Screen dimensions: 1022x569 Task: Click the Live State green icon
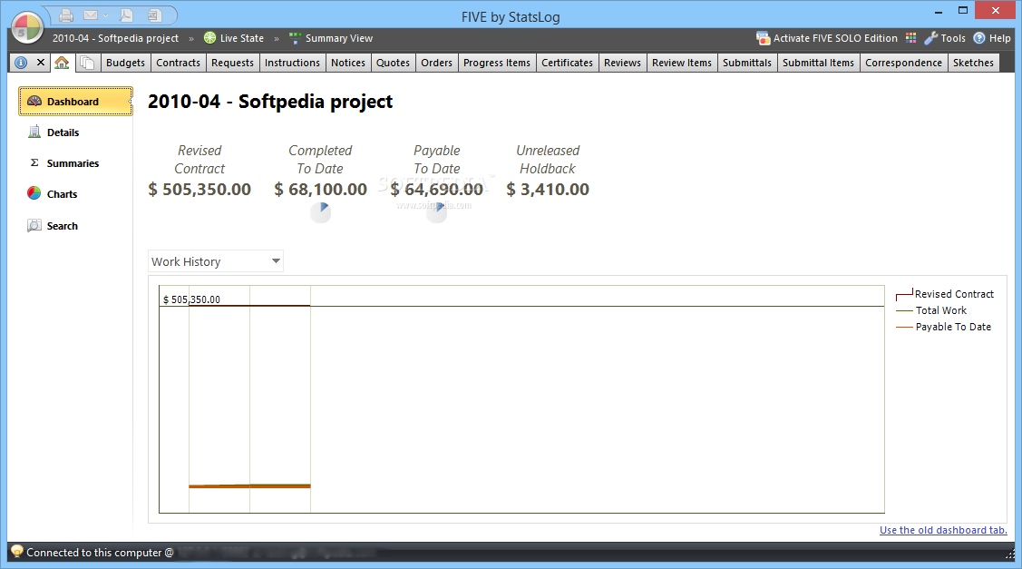pos(209,38)
